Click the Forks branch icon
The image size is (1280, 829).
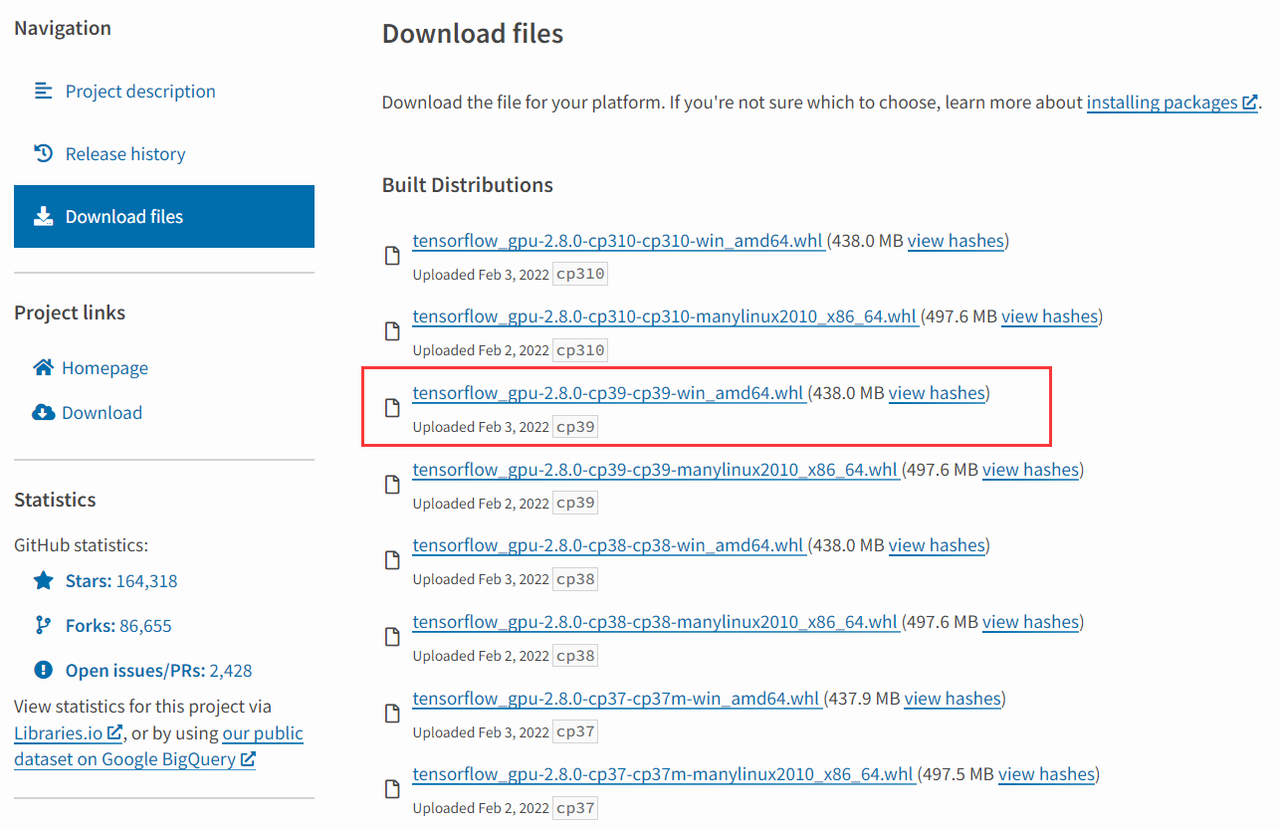pyautogui.click(x=43, y=625)
